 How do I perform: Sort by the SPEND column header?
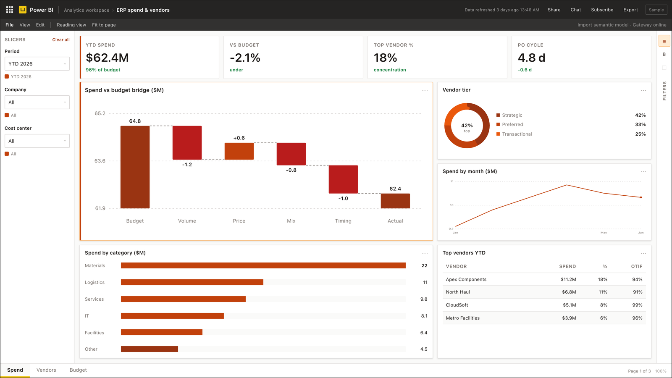tap(567, 266)
